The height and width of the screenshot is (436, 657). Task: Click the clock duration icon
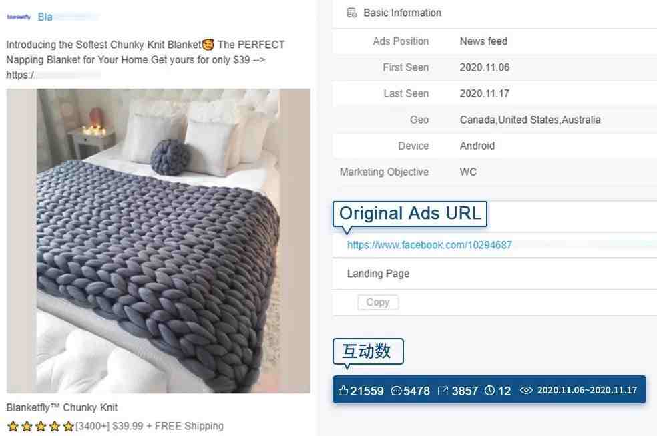click(489, 391)
